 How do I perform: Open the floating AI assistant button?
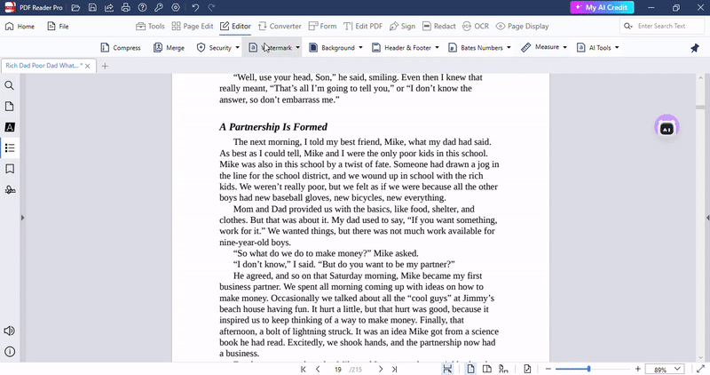coord(667,127)
